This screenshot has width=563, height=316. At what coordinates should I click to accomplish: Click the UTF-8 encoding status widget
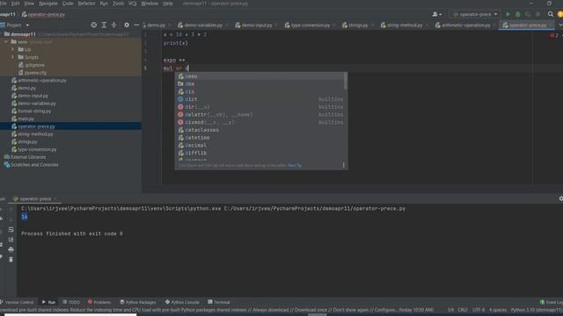pyautogui.click(x=479, y=310)
